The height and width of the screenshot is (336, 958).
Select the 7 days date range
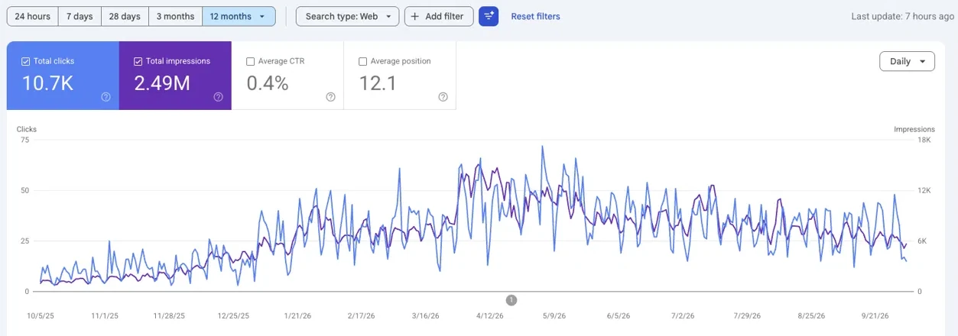(80, 16)
